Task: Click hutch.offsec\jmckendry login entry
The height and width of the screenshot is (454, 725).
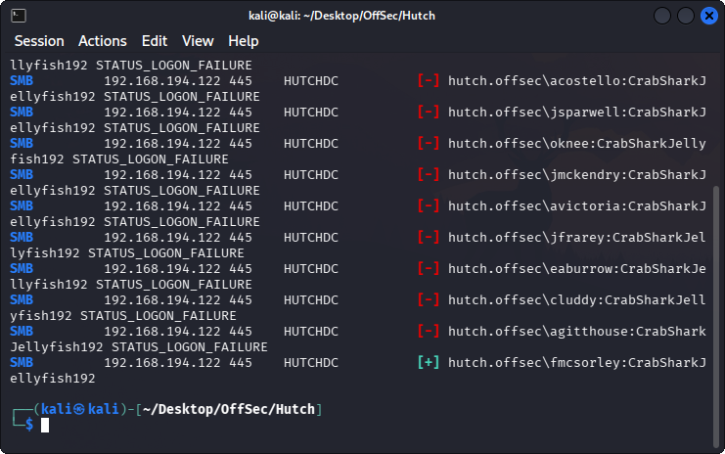Action: click(577, 175)
